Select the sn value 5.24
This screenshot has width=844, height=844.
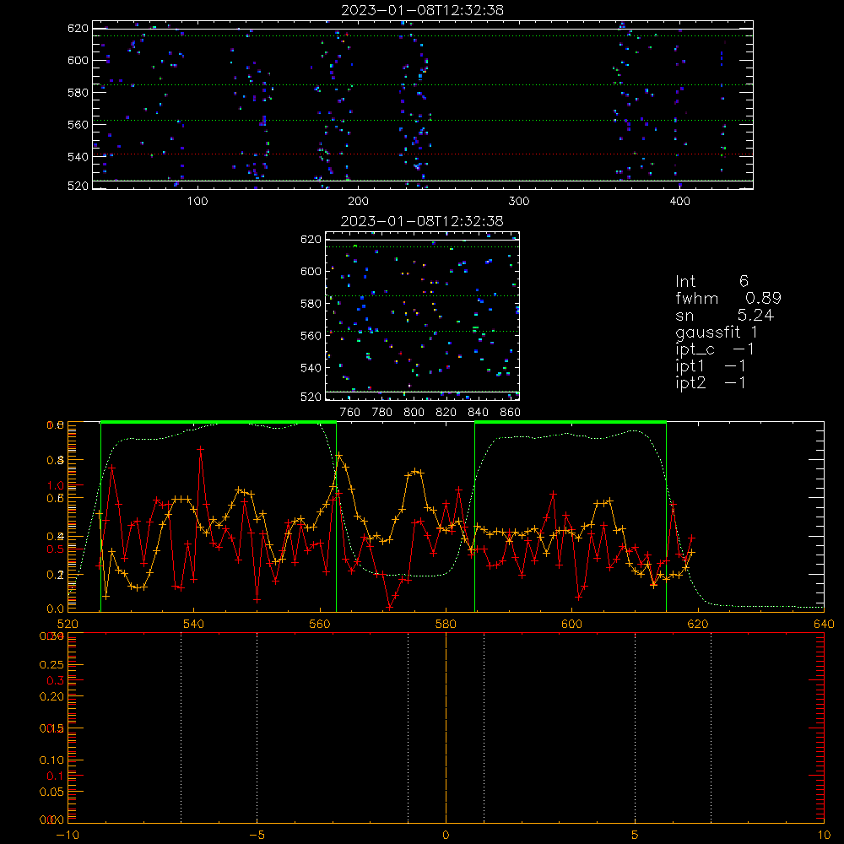755,315
